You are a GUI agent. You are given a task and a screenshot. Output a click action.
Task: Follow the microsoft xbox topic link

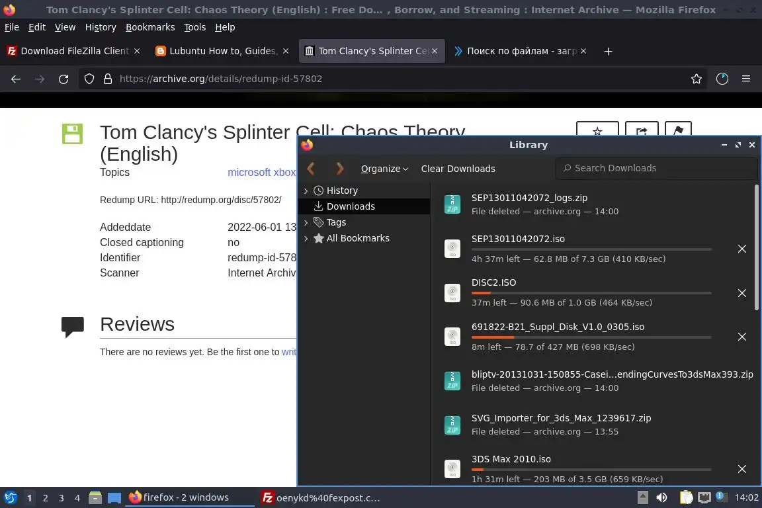click(x=261, y=172)
